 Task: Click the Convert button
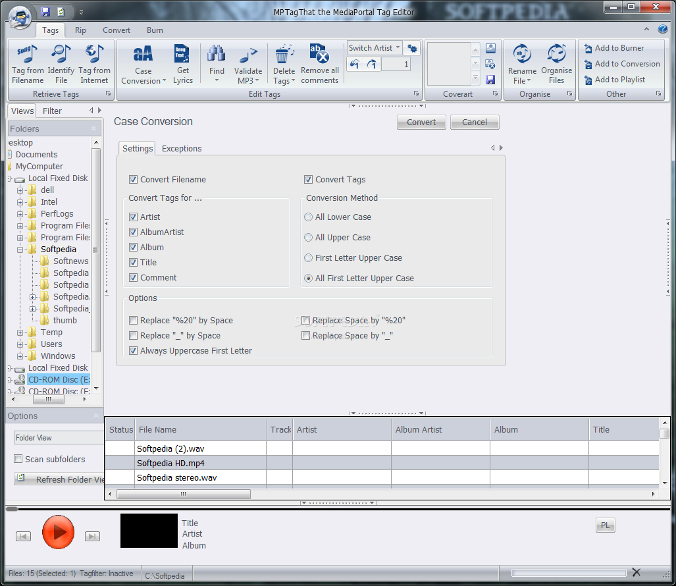click(x=421, y=122)
